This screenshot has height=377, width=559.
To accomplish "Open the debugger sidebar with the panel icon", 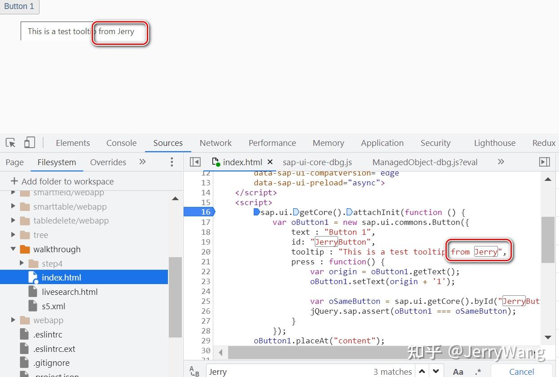I will tap(544, 162).
